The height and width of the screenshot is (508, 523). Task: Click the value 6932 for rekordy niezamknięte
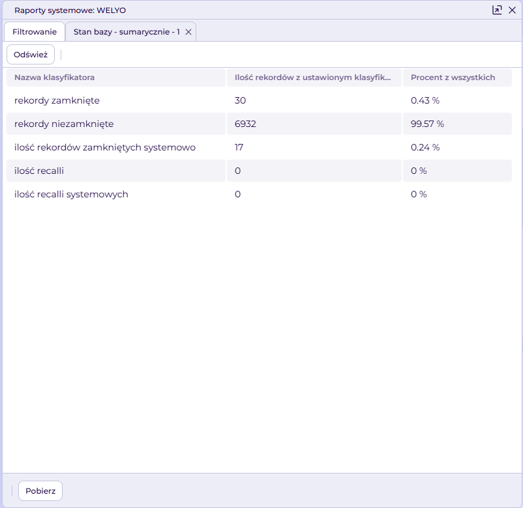[x=245, y=124]
